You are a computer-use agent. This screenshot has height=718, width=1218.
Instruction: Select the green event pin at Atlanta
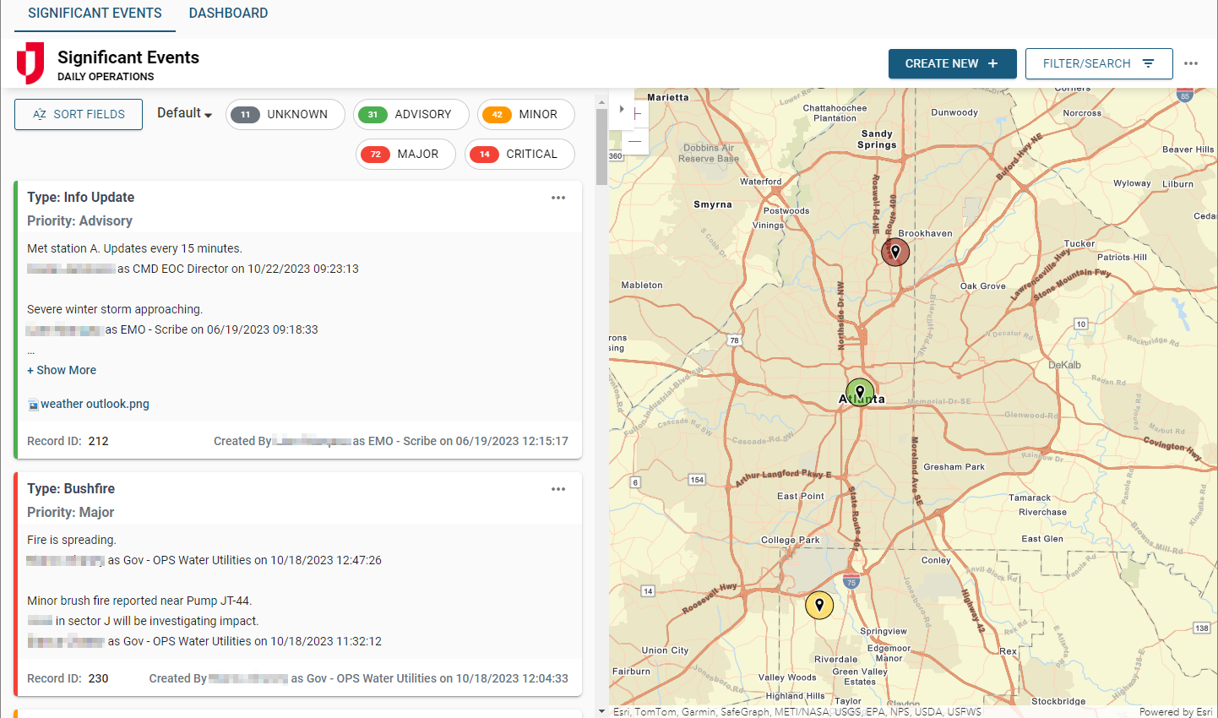tap(859, 391)
